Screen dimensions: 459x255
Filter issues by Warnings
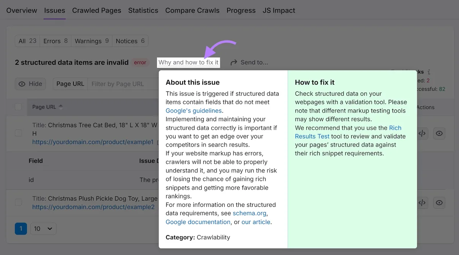pyautogui.click(x=92, y=41)
